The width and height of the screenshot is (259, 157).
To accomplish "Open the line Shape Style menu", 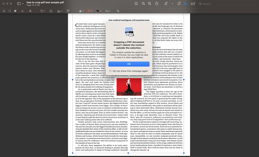I will click(81, 11).
